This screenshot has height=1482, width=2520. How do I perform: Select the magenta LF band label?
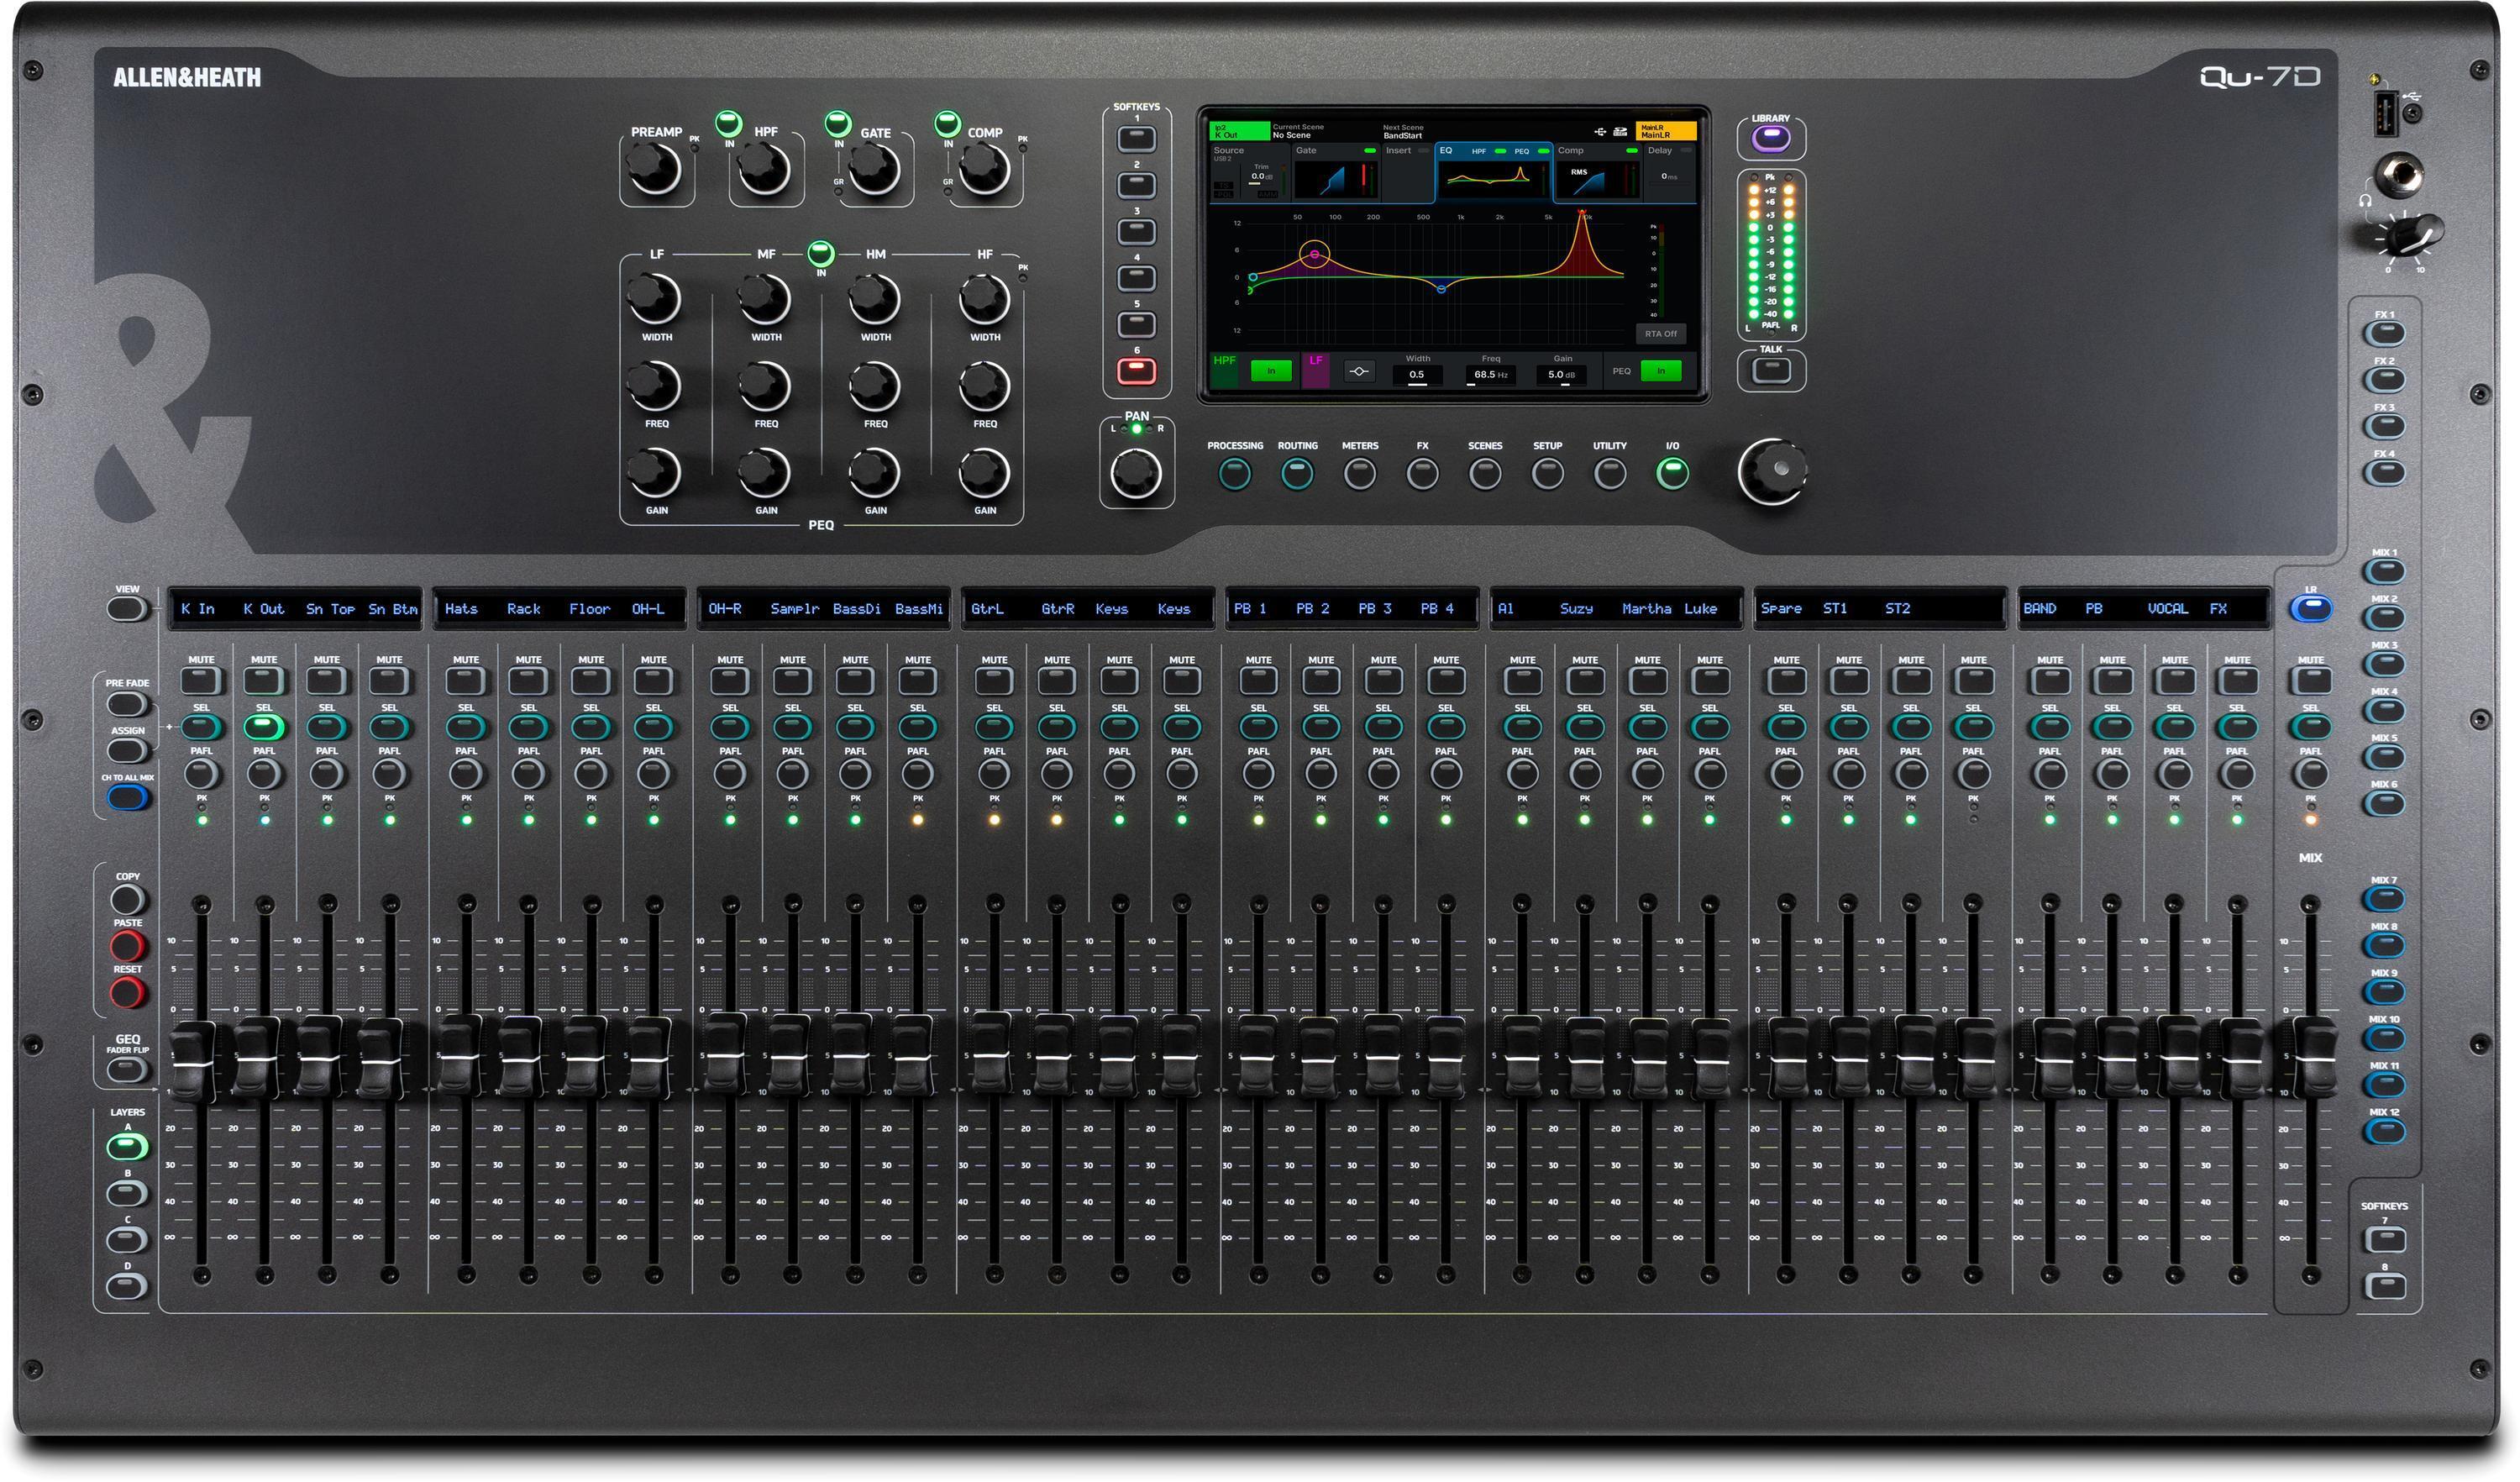(x=1316, y=365)
